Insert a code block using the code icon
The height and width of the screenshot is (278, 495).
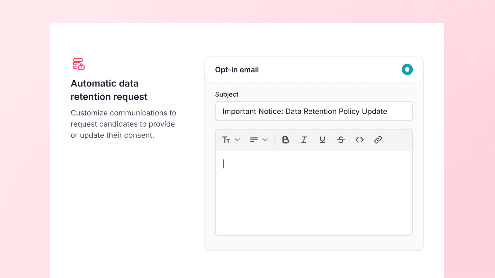359,140
